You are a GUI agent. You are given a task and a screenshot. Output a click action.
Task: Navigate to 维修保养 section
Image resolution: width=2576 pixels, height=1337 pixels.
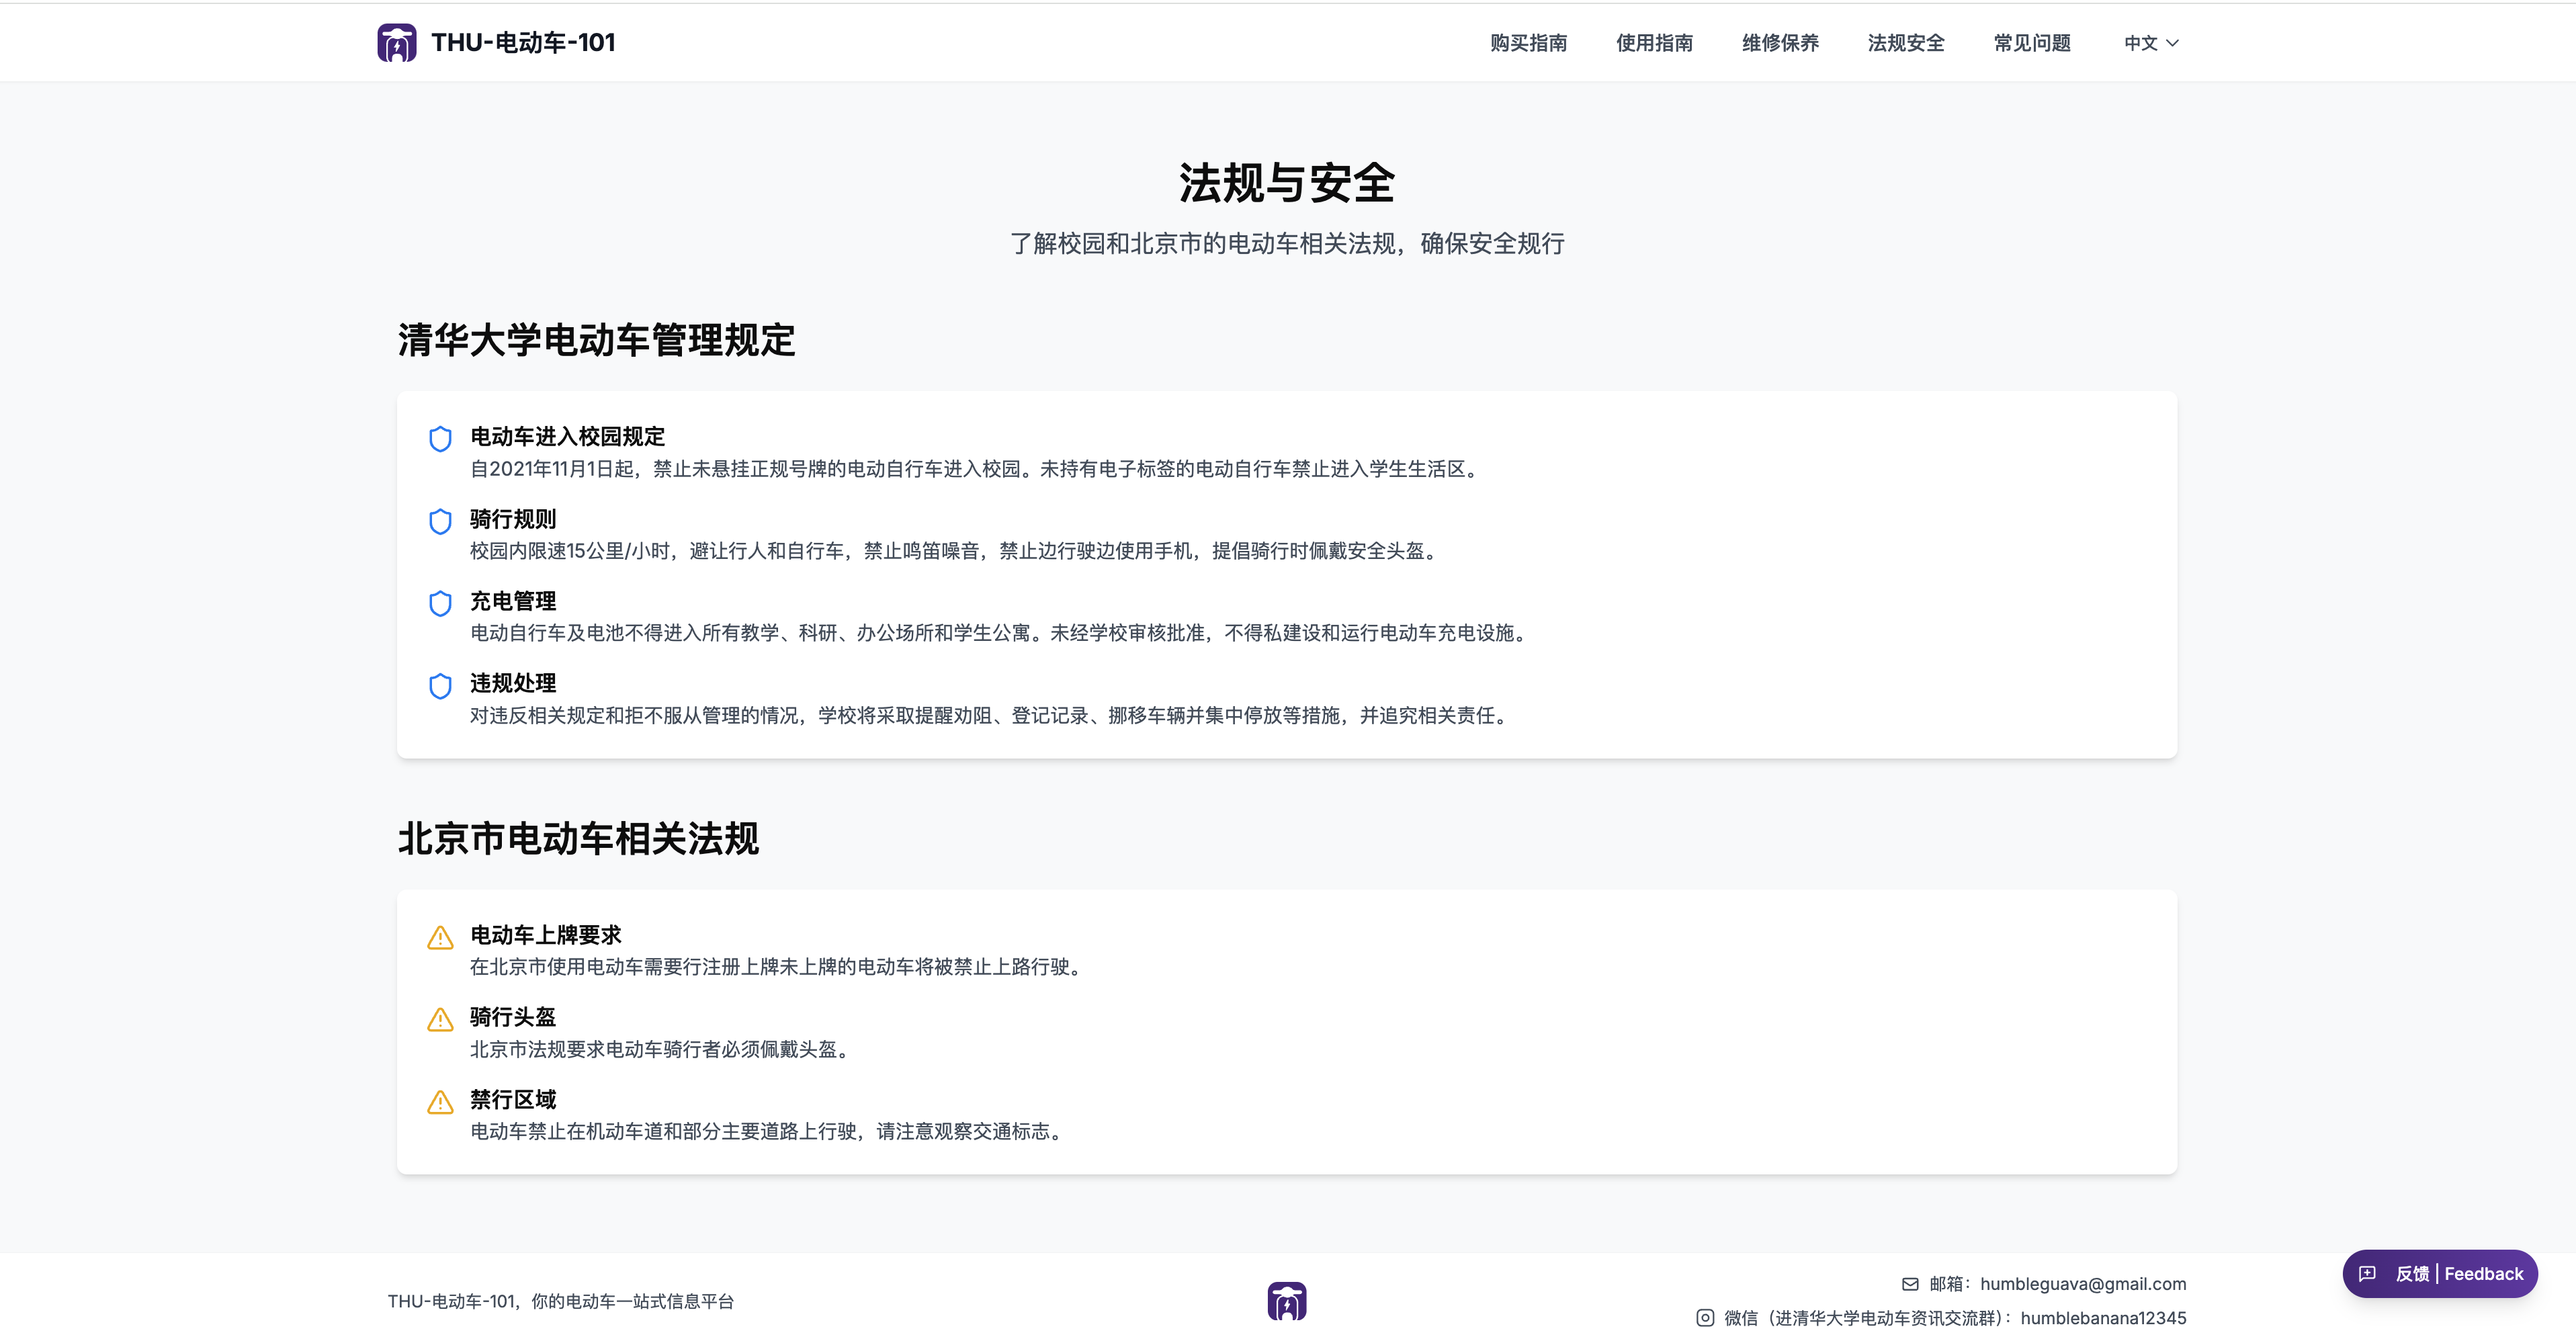pyautogui.click(x=1780, y=43)
